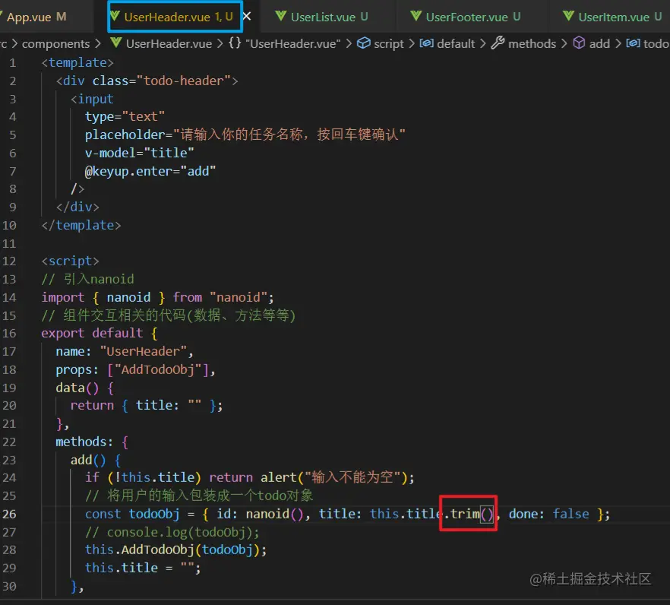The height and width of the screenshot is (605, 670).
Task: Click the chevron after methods breadcrumb
Action: click(x=564, y=43)
